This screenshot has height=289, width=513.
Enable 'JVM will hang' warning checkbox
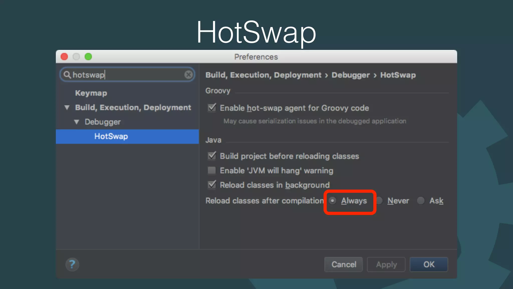click(x=212, y=171)
